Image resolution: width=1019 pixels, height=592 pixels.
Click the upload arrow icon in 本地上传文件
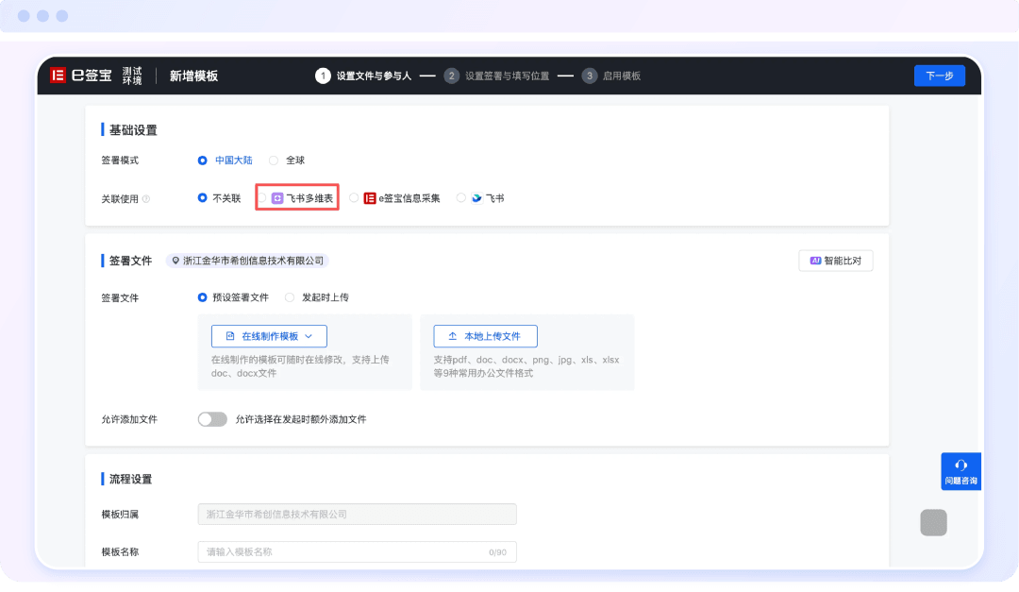coord(452,336)
